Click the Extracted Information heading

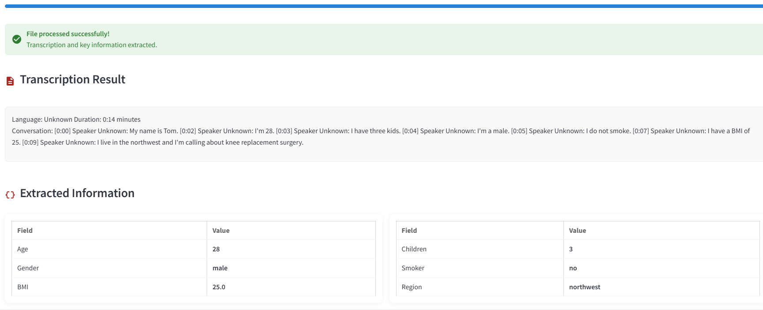coord(77,193)
